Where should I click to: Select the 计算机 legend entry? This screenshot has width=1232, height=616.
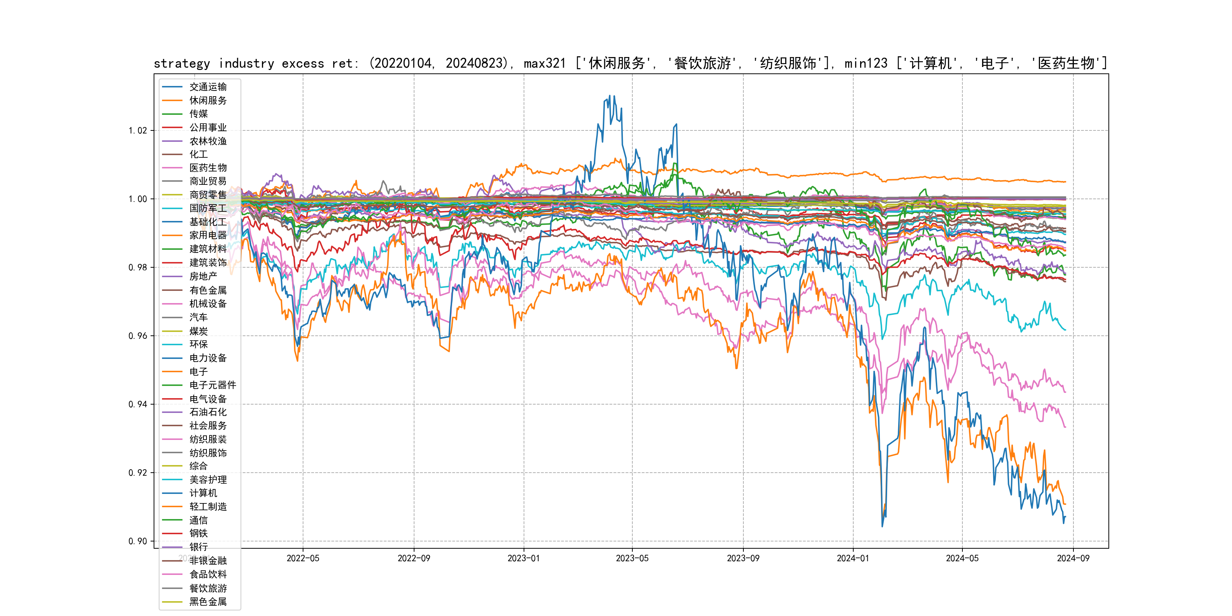coord(203,493)
